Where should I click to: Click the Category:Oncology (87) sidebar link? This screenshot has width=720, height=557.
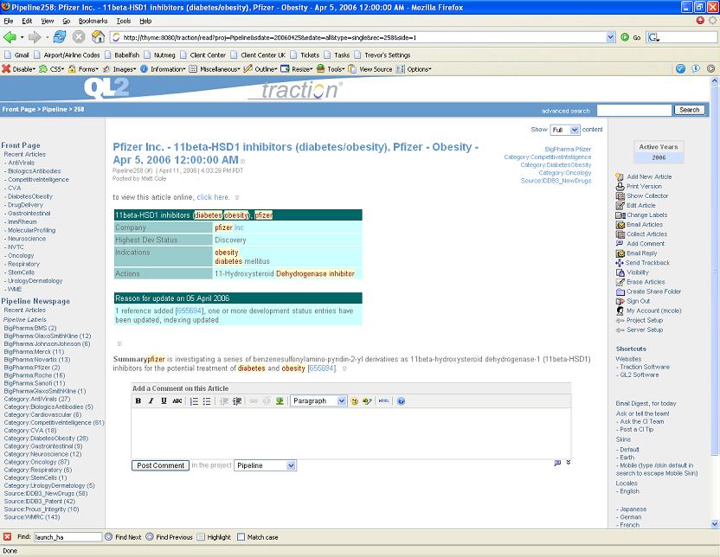click(36, 462)
